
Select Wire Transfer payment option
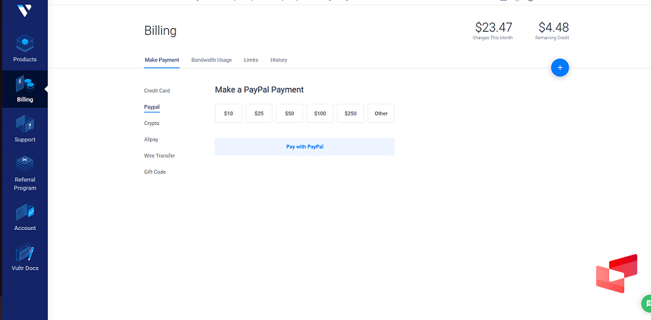tap(159, 155)
